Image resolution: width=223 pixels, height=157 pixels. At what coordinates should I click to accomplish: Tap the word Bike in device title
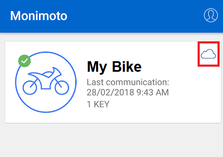[127, 67]
